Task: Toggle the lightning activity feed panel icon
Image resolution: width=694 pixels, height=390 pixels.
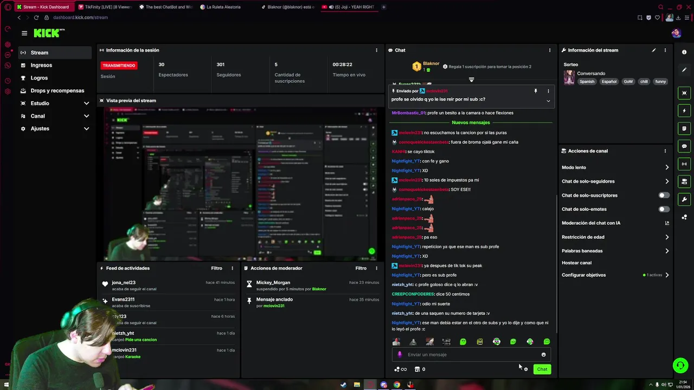Action: point(684,110)
